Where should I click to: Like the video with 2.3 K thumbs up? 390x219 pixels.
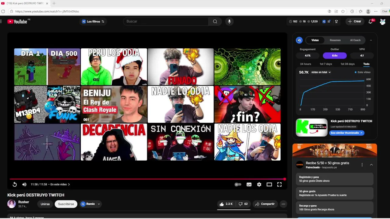click(x=226, y=204)
